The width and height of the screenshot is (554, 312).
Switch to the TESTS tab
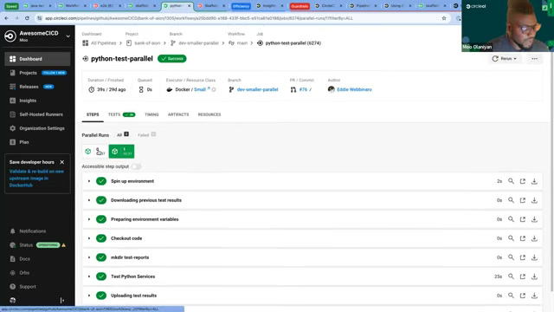tap(121, 114)
